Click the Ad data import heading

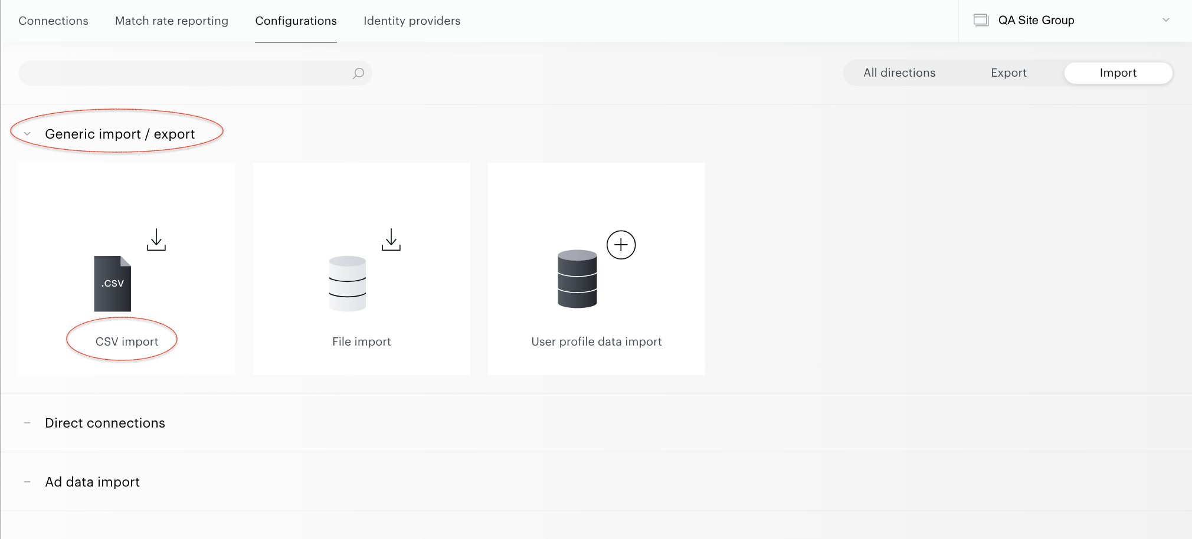93,482
